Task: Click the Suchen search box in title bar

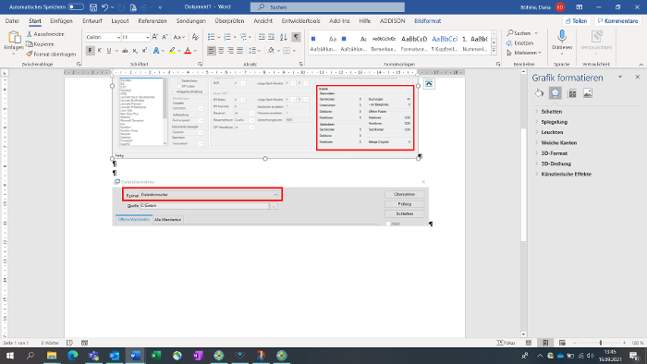Action: coord(327,7)
